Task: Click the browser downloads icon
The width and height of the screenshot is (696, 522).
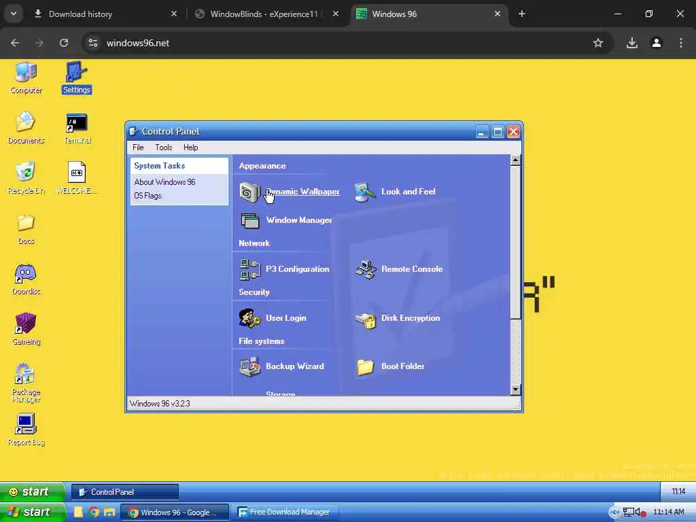Action: pos(631,43)
